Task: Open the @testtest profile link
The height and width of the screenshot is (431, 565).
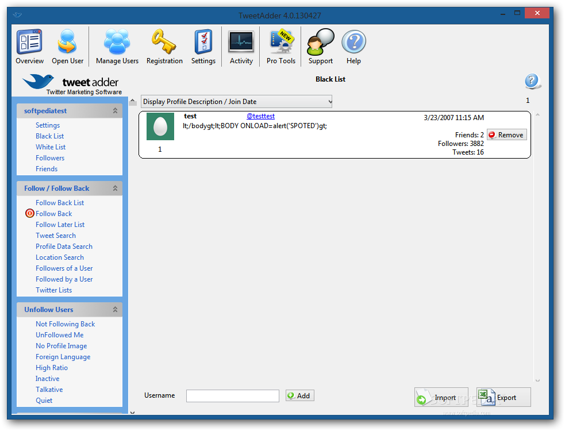Action: [x=260, y=116]
